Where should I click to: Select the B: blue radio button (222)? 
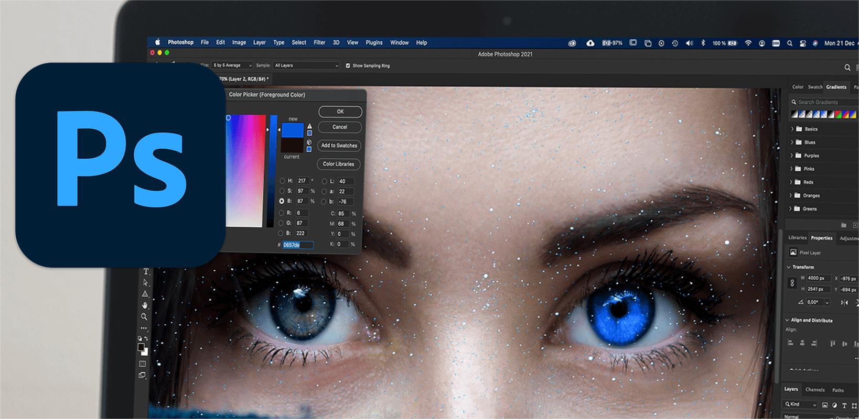click(282, 233)
